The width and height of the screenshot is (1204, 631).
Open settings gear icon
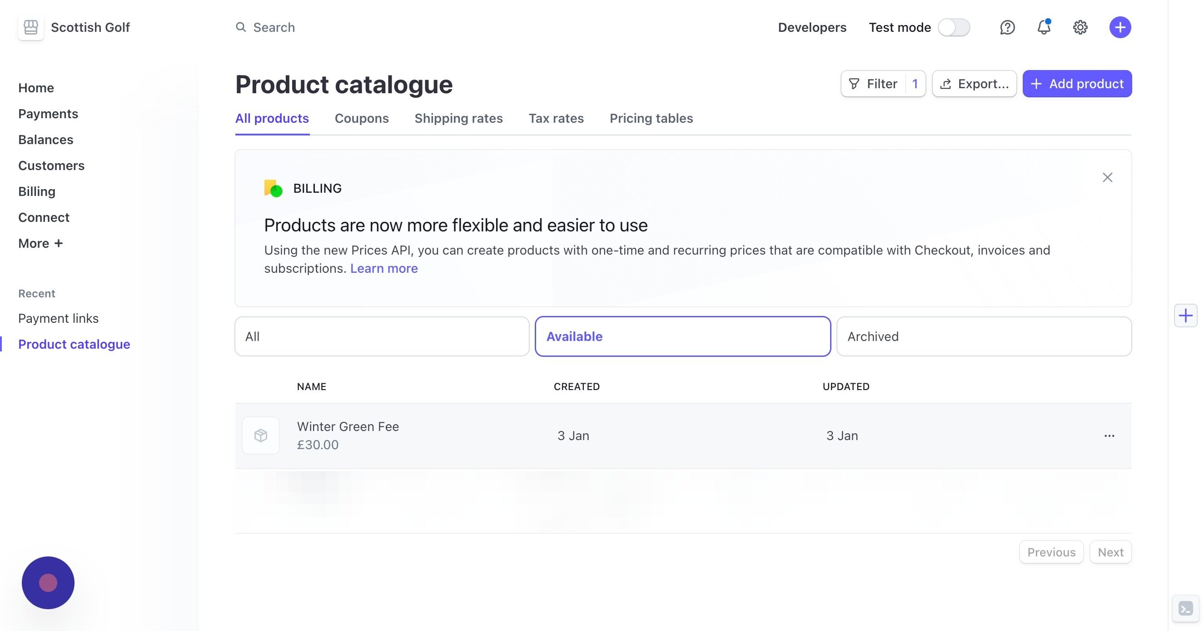coord(1080,28)
